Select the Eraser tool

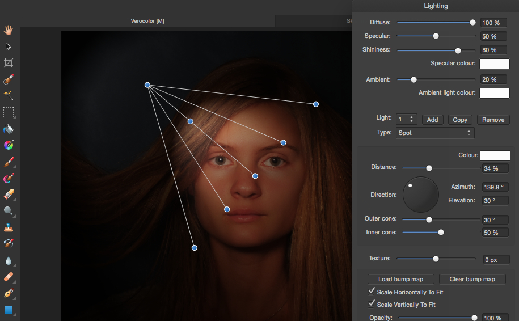(9, 195)
